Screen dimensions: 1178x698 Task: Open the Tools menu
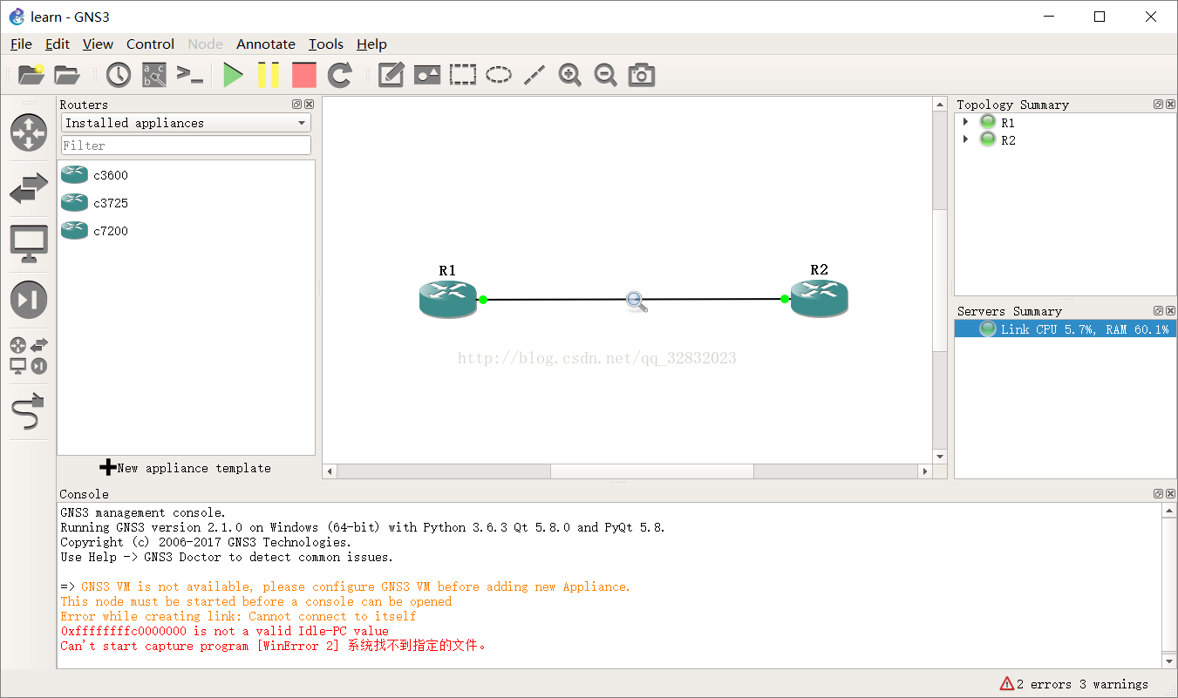coord(326,44)
